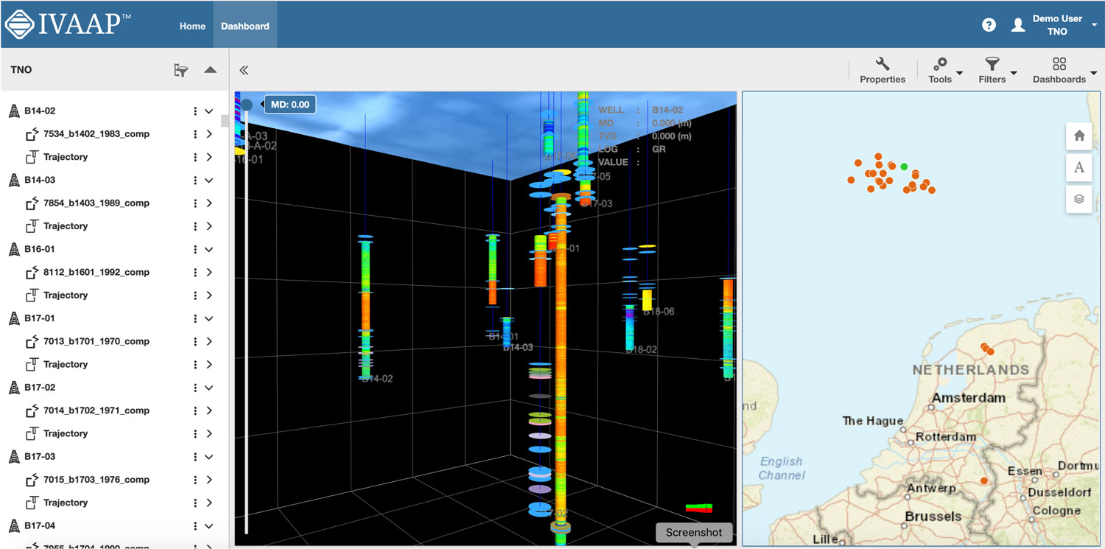Click the user profile avatar icon
This screenshot has width=1105, height=549.
click(1018, 25)
